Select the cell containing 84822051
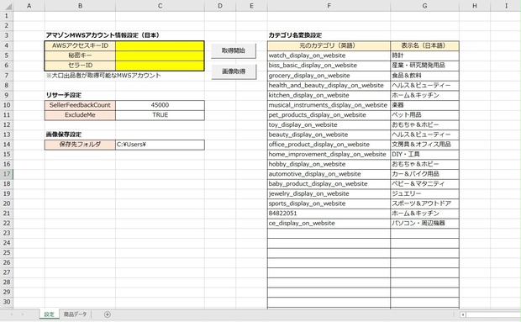Screen dimensions: 521x322 329,214
